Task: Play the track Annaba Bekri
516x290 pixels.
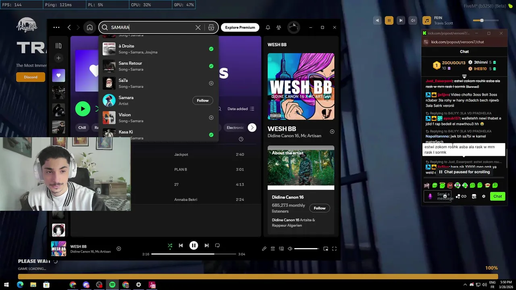Action: (185, 200)
